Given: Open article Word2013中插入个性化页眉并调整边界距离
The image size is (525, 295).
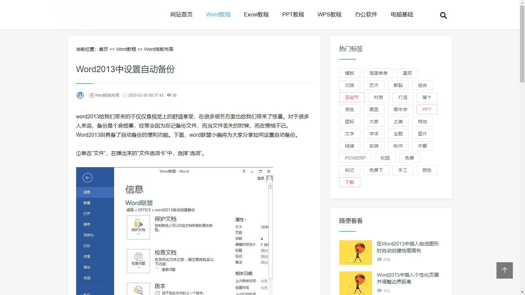Looking at the screenshot, I should click(408, 278).
